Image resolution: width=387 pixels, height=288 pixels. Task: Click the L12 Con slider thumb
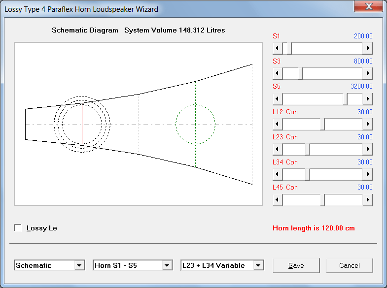(322, 124)
